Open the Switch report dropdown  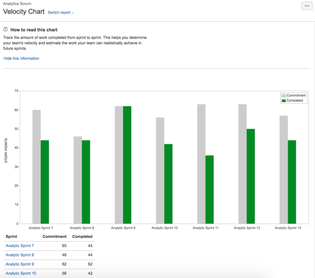pos(58,13)
